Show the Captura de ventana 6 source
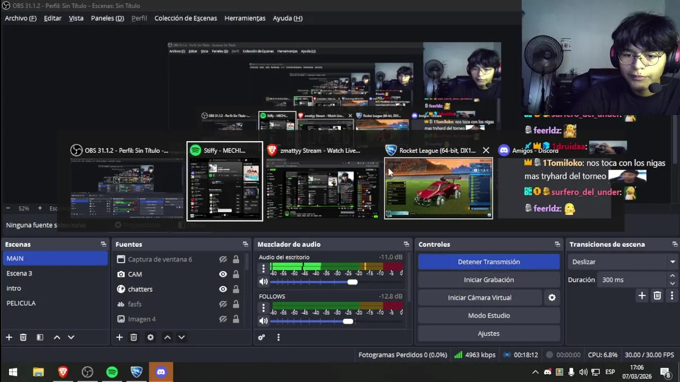The height and width of the screenshot is (382, 680). (x=223, y=259)
